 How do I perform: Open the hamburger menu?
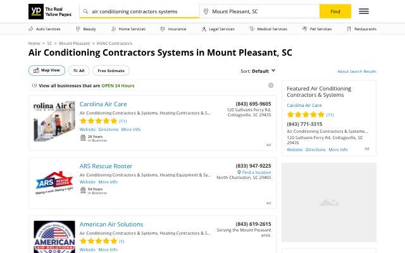point(364,11)
